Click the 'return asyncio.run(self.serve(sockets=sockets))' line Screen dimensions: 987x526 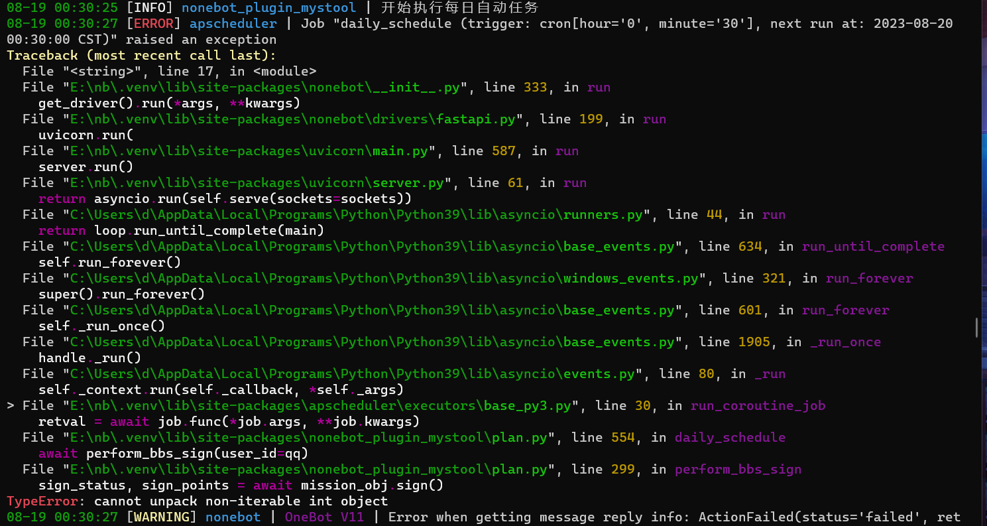tap(225, 199)
